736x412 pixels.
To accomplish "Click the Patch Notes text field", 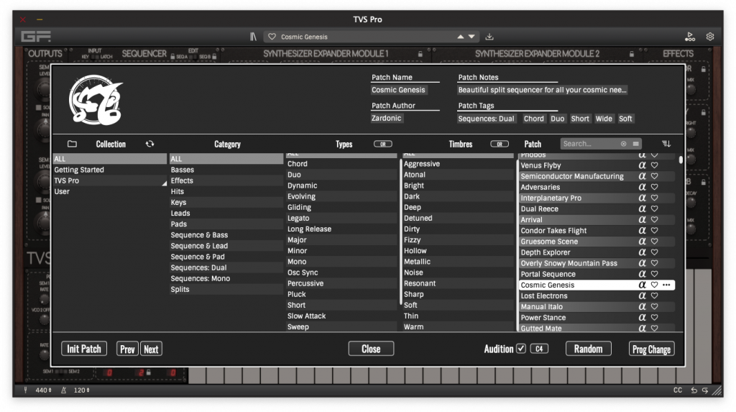I will 542,90.
